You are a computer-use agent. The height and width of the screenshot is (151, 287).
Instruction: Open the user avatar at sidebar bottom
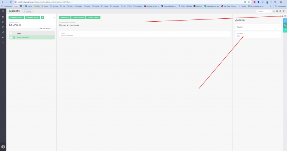[x=3, y=147]
